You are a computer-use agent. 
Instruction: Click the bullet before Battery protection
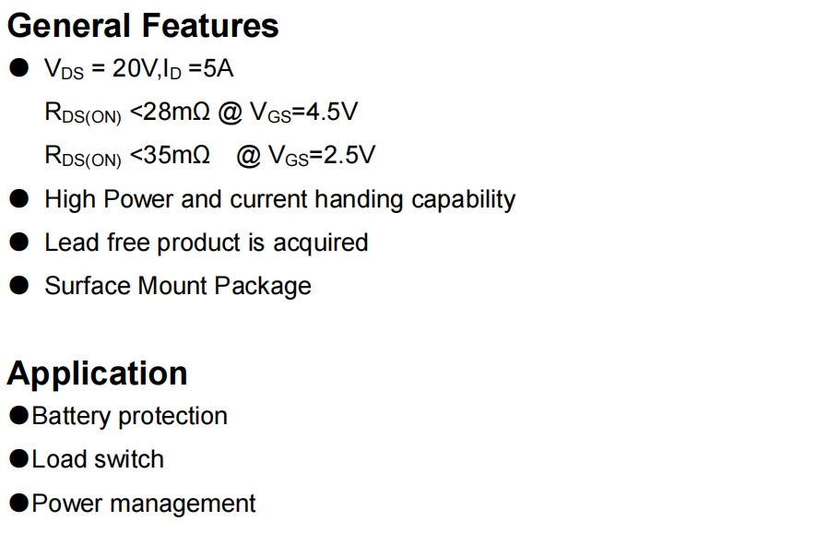point(19,415)
